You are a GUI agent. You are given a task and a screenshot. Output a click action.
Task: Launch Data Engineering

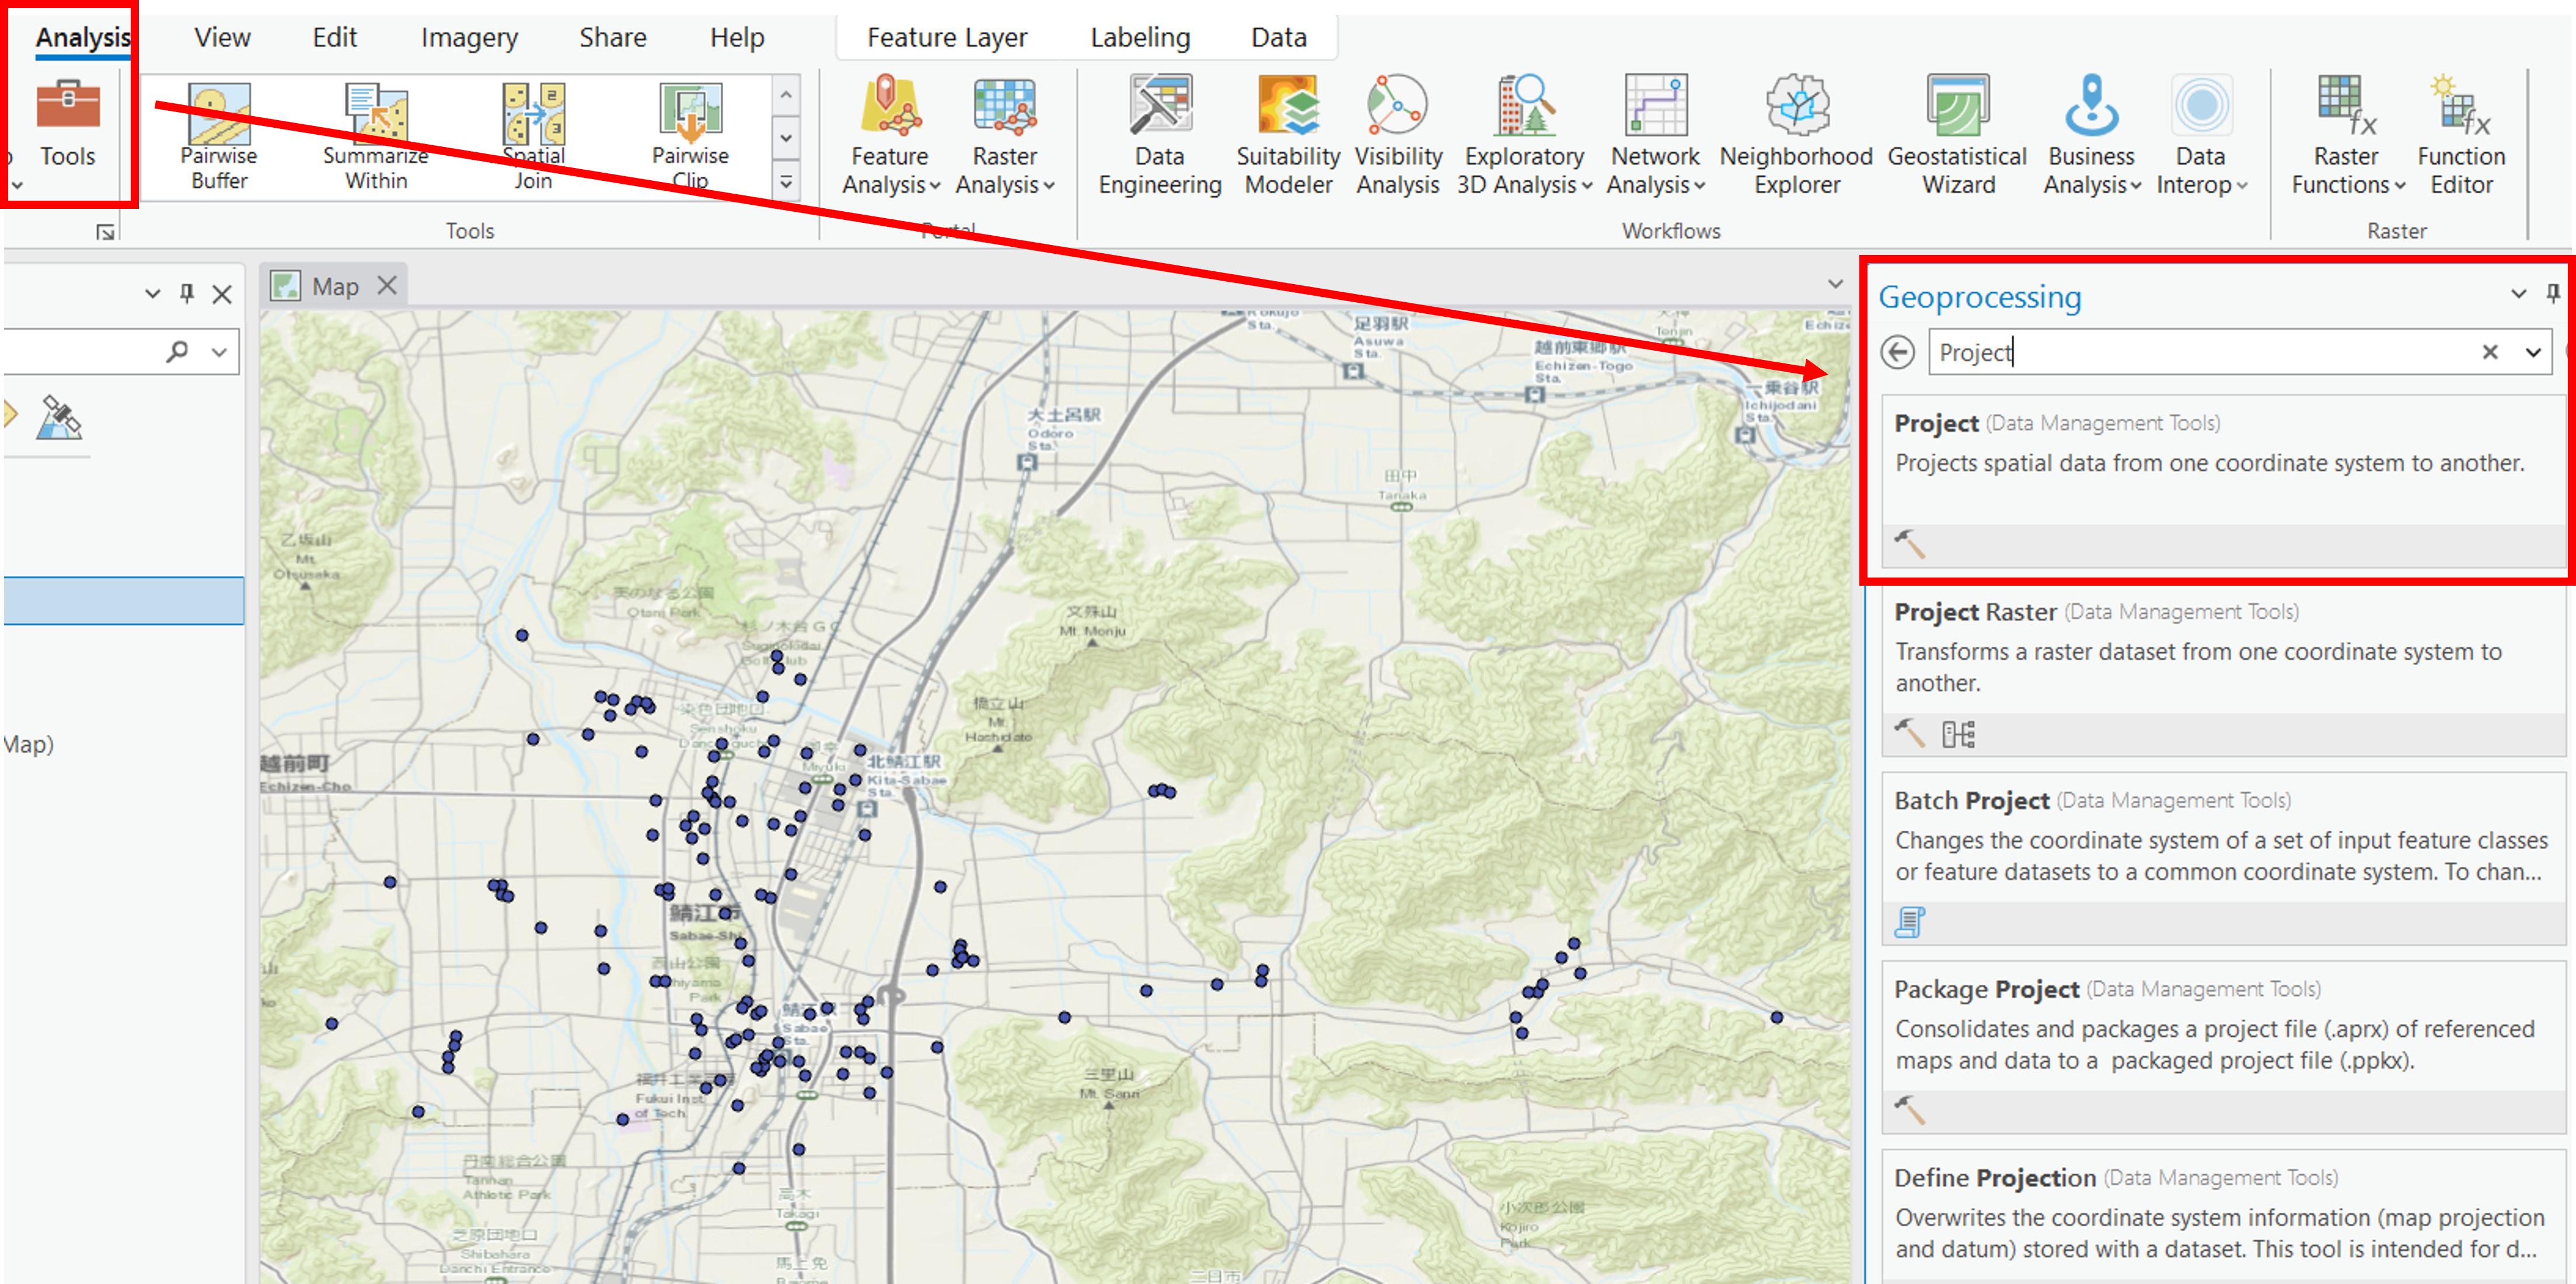tap(1160, 135)
